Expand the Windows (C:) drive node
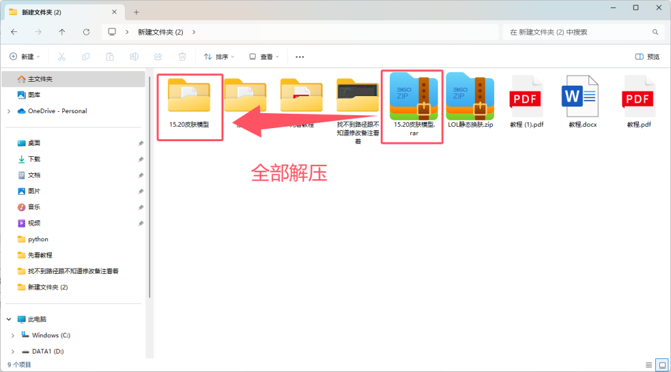This screenshot has width=671, height=372. coord(13,335)
